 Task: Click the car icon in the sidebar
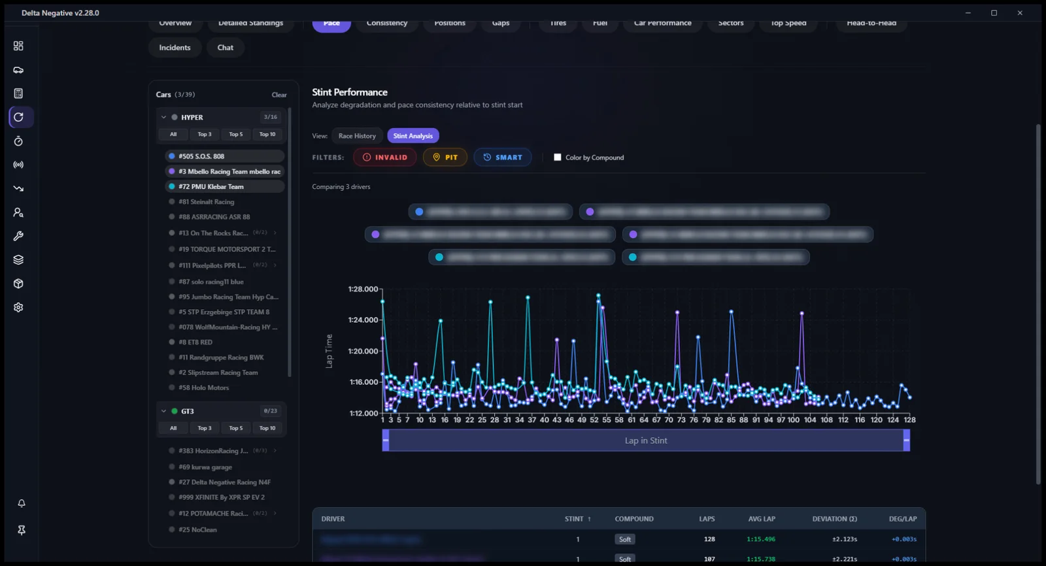coord(18,70)
